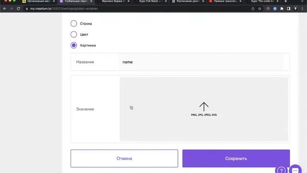This screenshot has height=173, width=307.
Task: Click the share page icon
Action: (253, 9)
